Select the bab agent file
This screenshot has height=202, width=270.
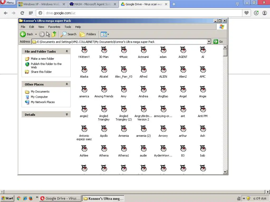[203, 149]
